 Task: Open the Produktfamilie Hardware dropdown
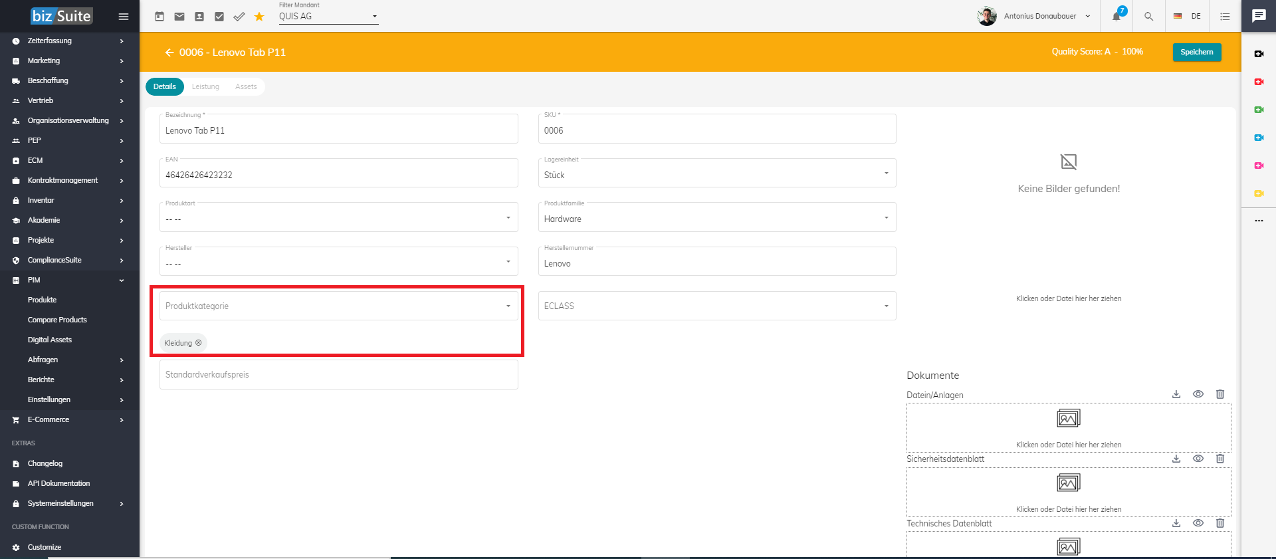717,217
